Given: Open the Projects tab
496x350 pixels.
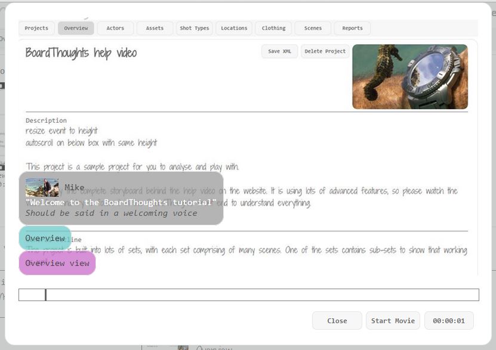Looking at the screenshot, I should point(36,28).
